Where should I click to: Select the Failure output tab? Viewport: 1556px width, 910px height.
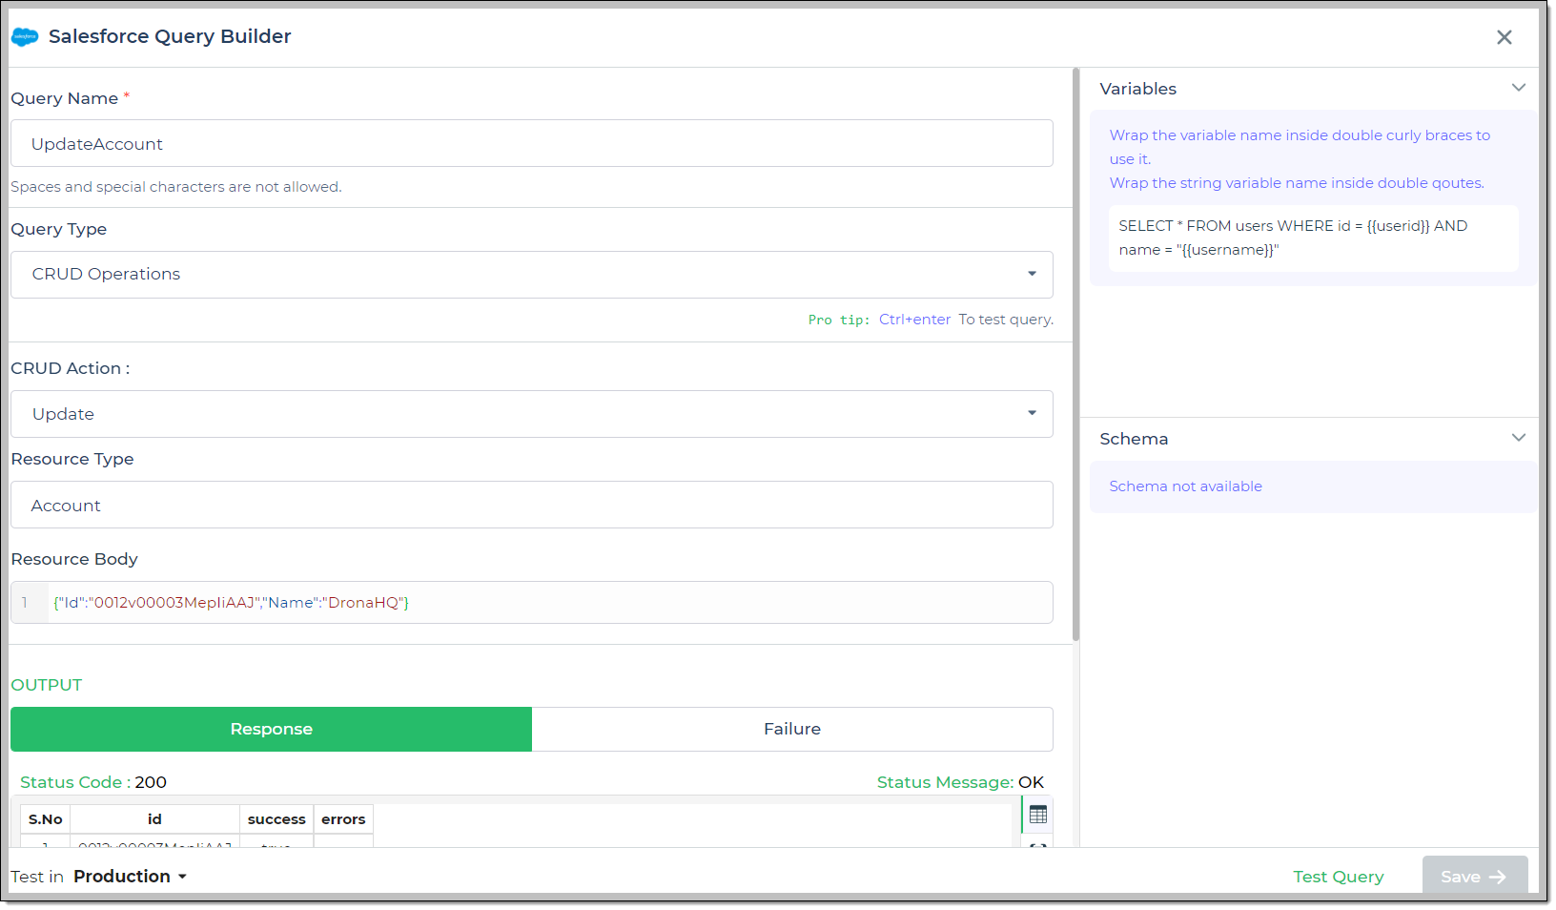click(x=792, y=729)
